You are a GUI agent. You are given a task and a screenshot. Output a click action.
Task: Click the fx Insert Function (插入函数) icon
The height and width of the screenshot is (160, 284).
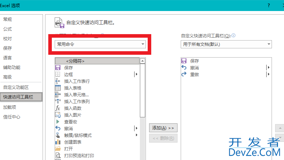58,108
